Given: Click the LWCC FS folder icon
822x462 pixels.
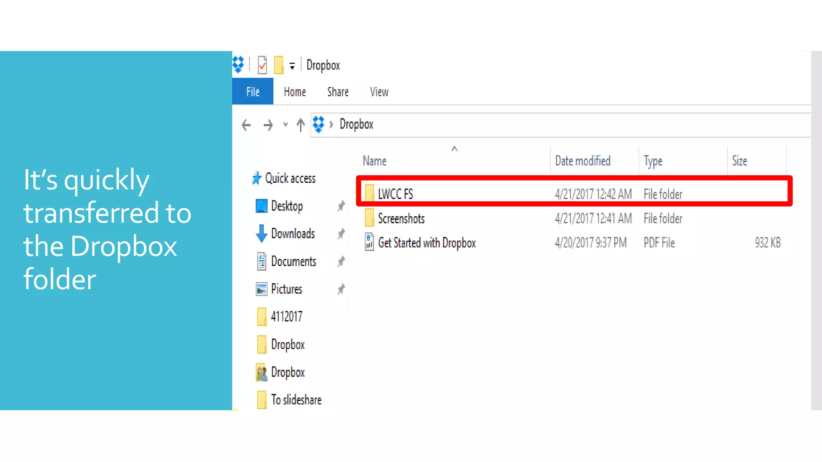Looking at the screenshot, I should pos(369,193).
